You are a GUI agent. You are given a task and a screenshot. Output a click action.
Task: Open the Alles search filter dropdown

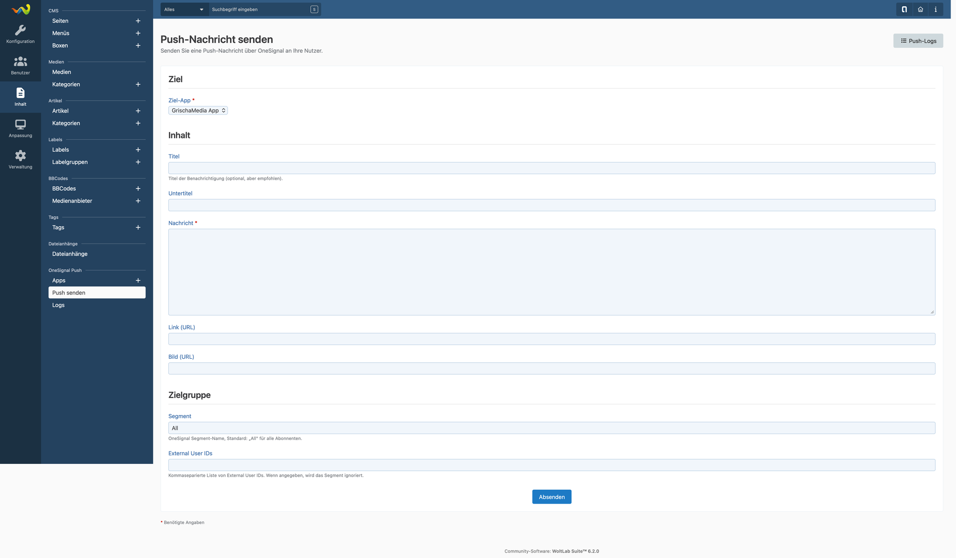(x=184, y=9)
